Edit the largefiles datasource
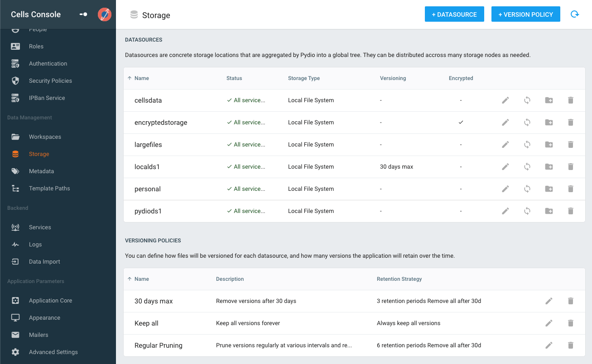Screen dimensions: 592x364 (505, 145)
